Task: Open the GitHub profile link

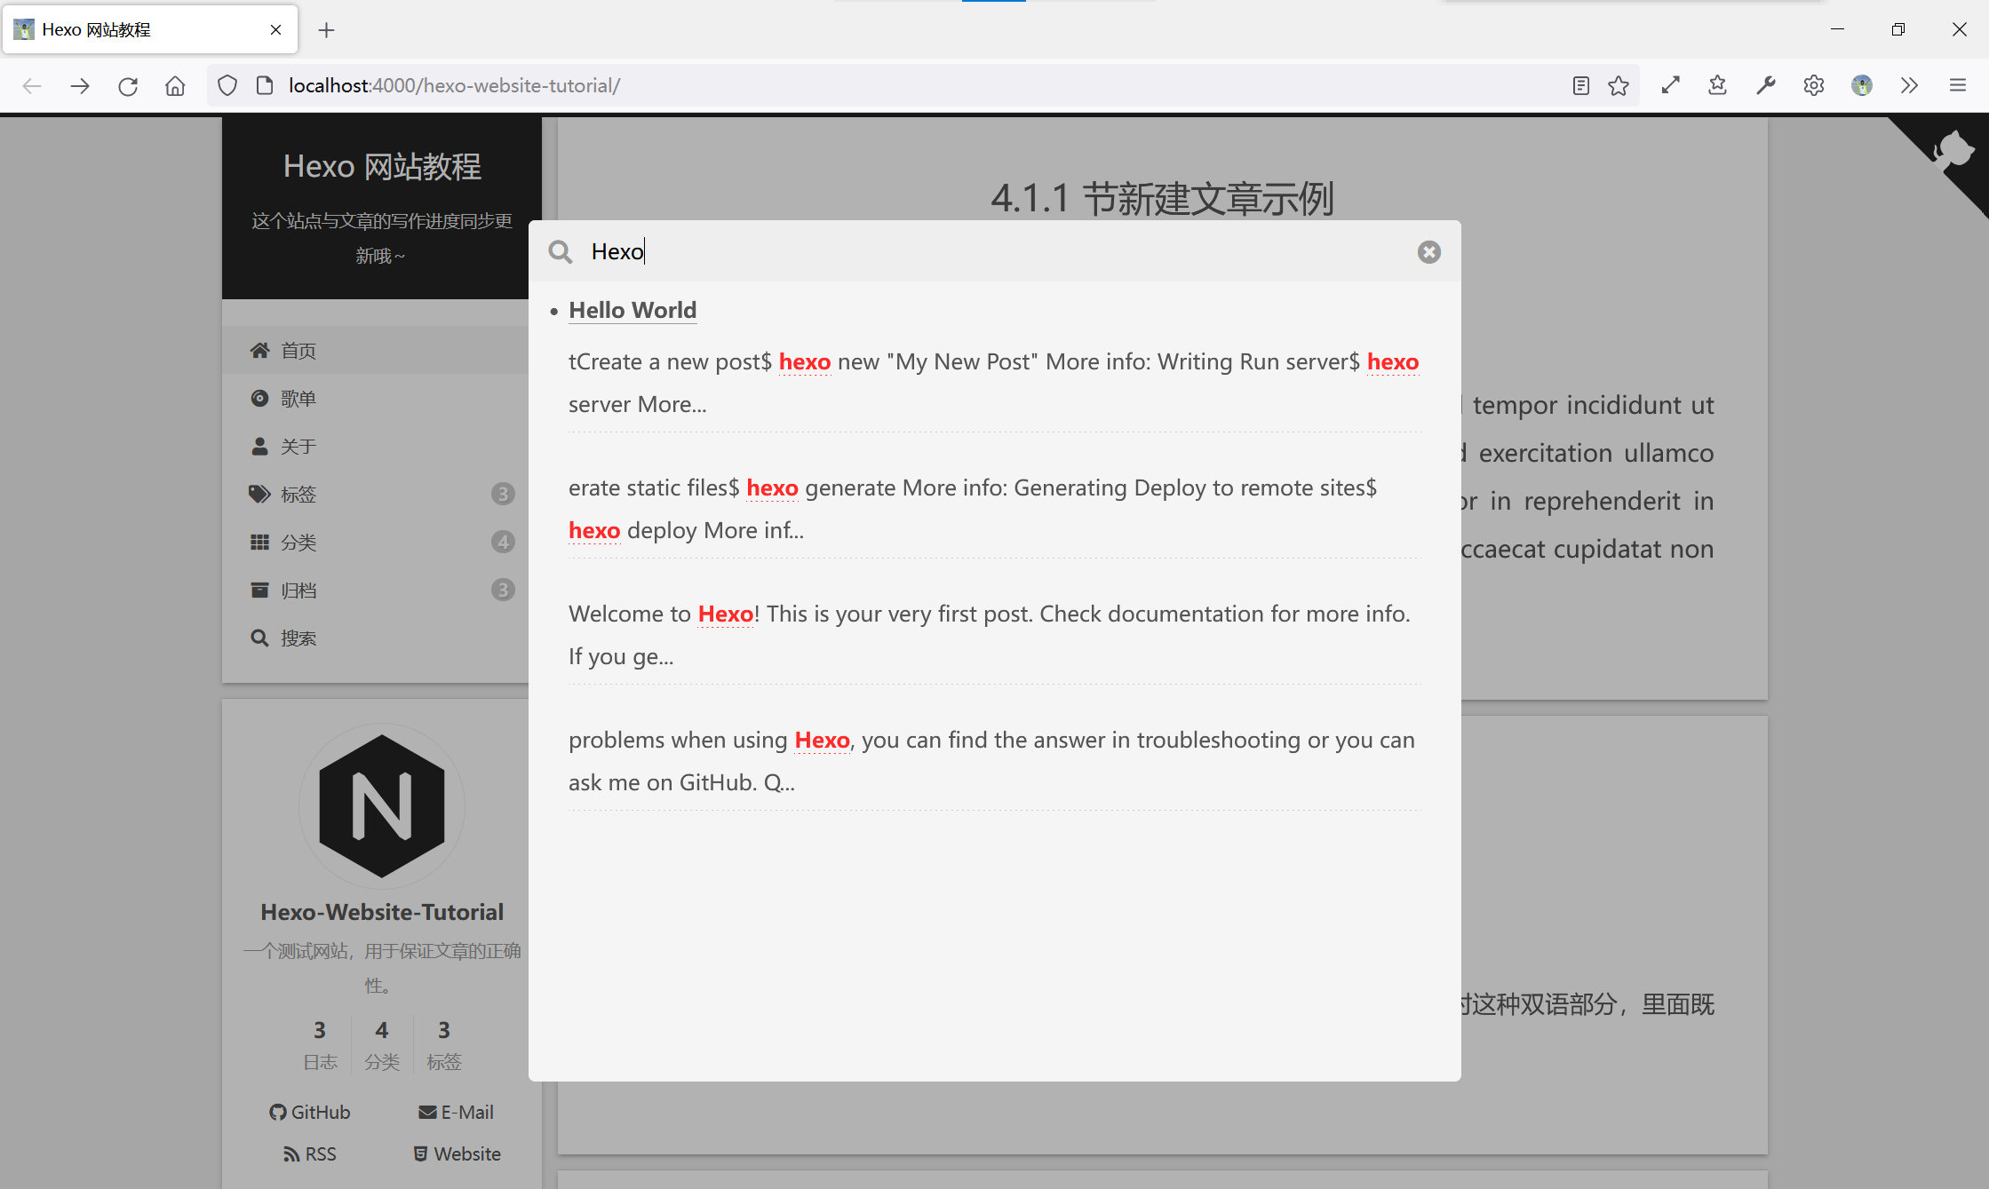Action: 310,1112
